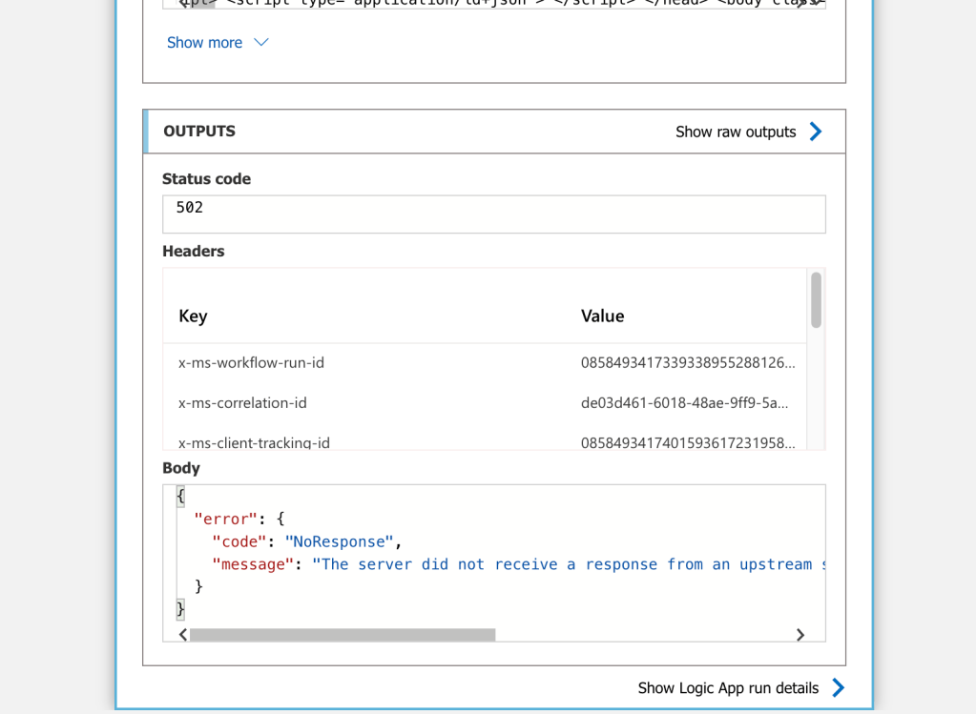Click the Body horizontal scrollbar thumb
The image size is (976, 714).
pos(343,634)
